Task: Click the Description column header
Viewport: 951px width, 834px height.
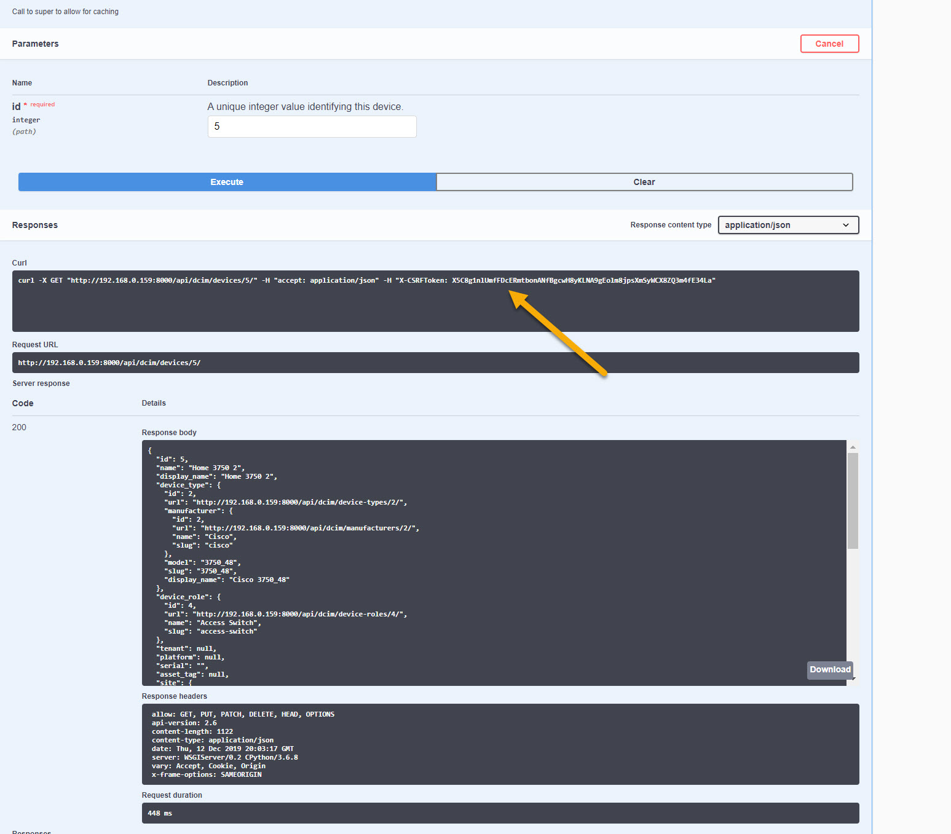Action: click(x=227, y=82)
